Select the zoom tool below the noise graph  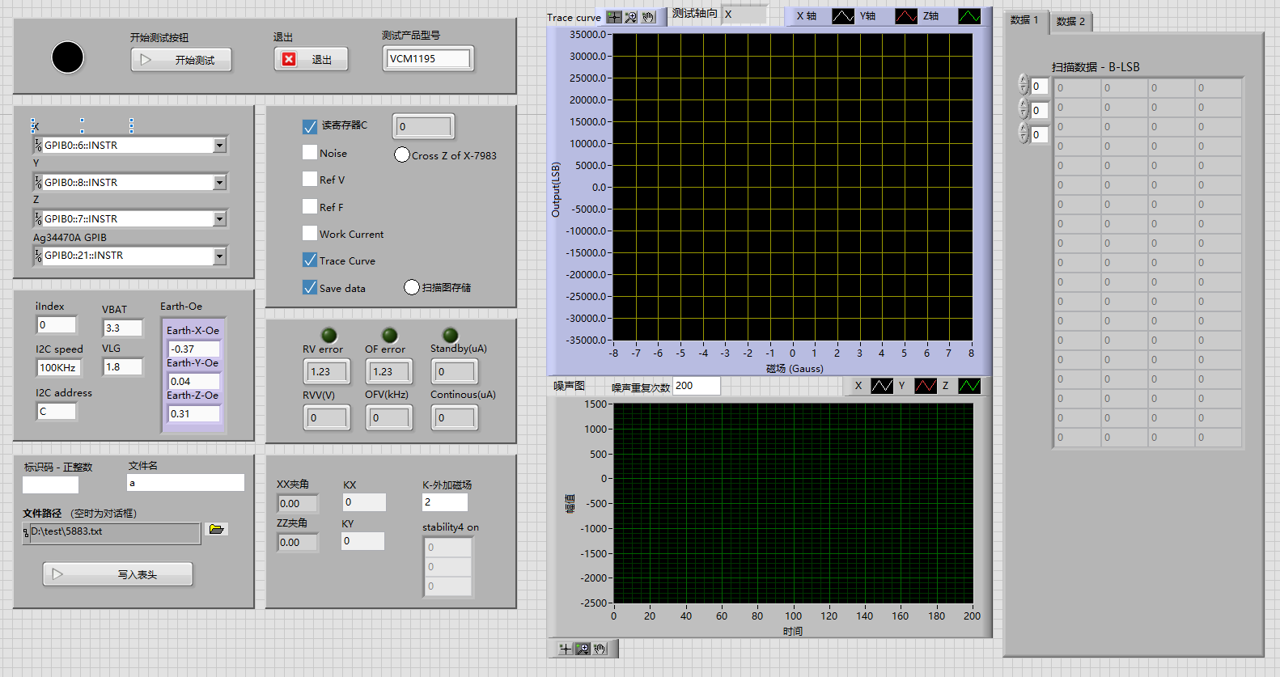point(583,649)
